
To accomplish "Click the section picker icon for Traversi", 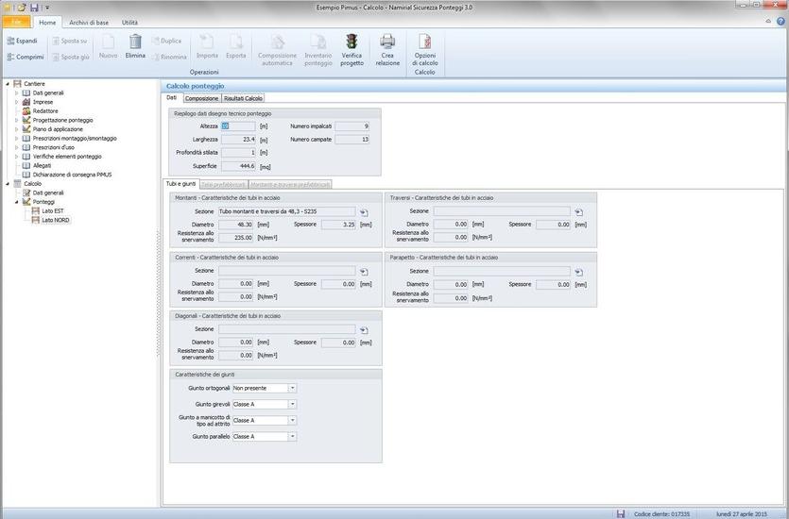I will (578, 212).
